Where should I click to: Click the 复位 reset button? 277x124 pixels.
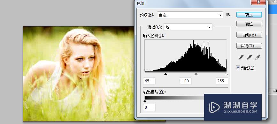249,24
